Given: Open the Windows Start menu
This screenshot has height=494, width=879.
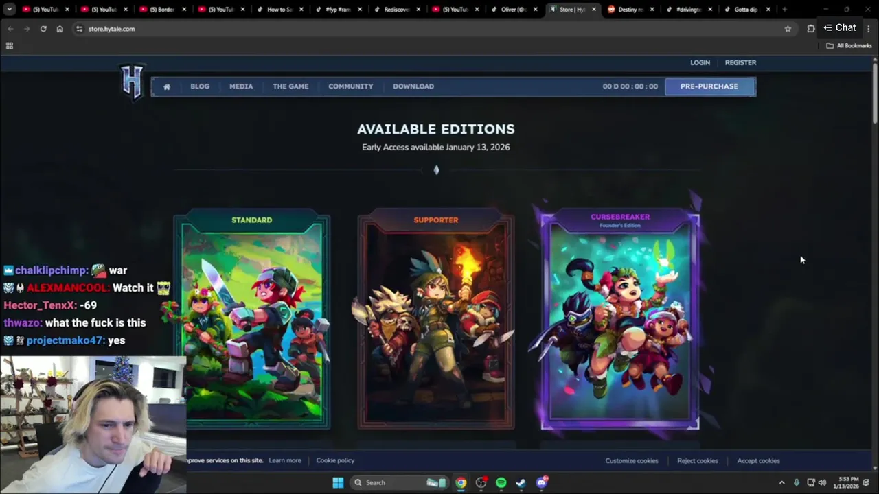Looking at the screenshot, I should [x=338, y=482].
